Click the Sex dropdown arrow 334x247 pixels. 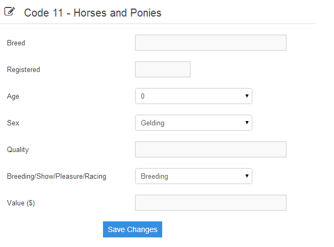(247, 123)
